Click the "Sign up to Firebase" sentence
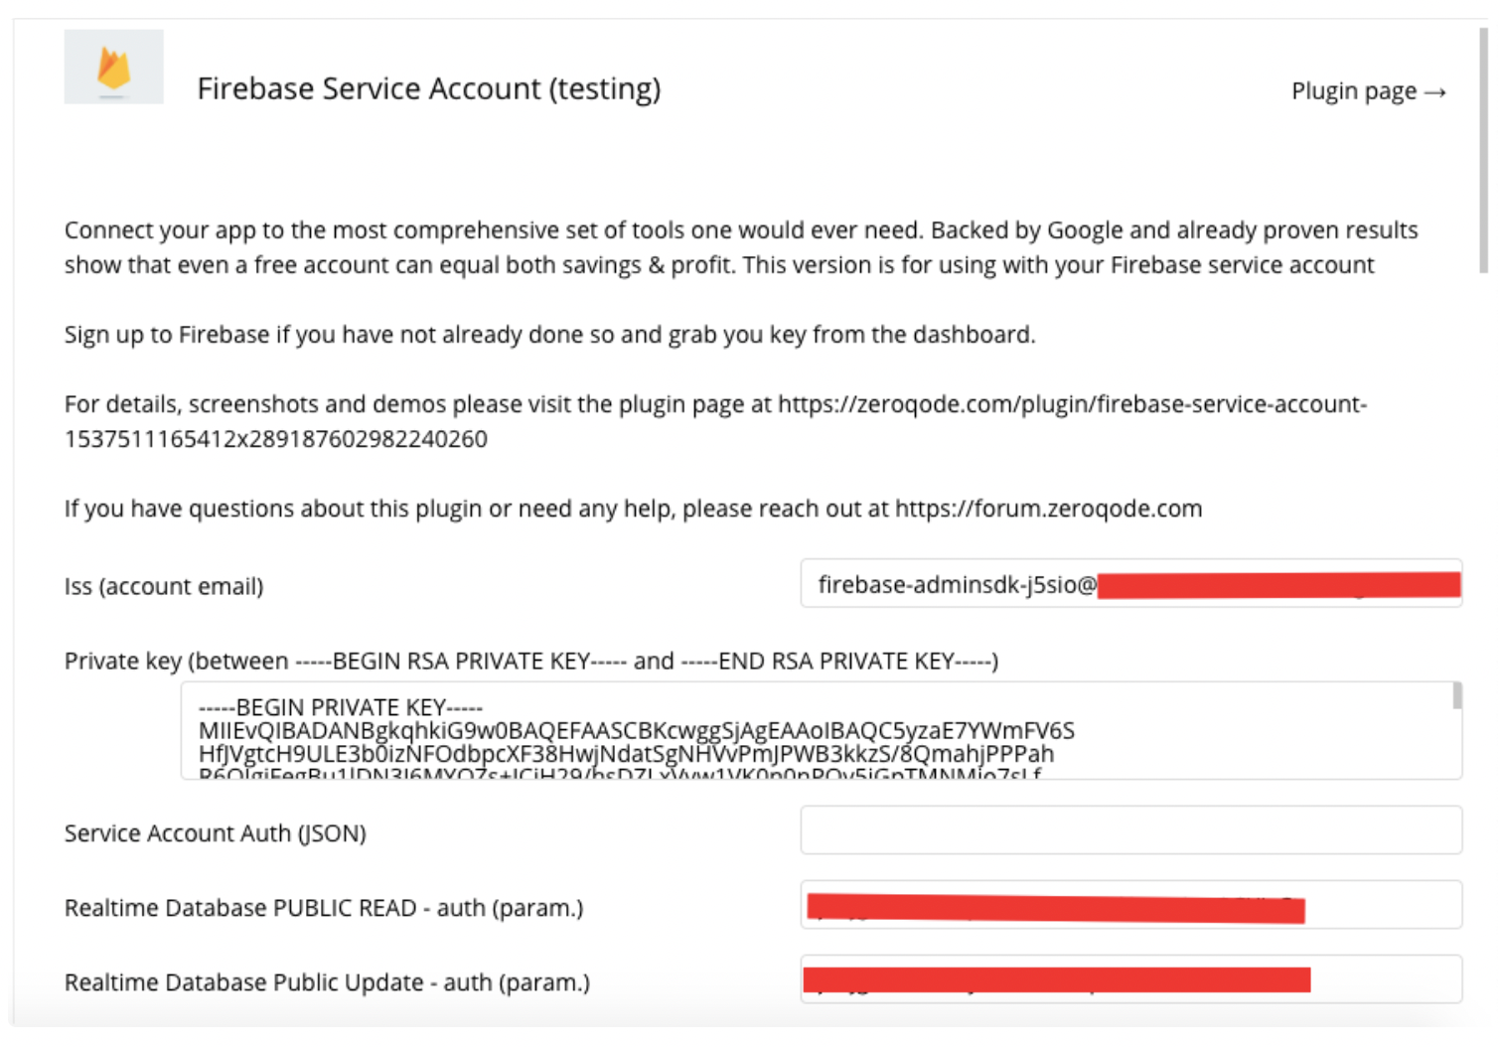This screenshot has width=1500, height=1047. click(549, 335)
